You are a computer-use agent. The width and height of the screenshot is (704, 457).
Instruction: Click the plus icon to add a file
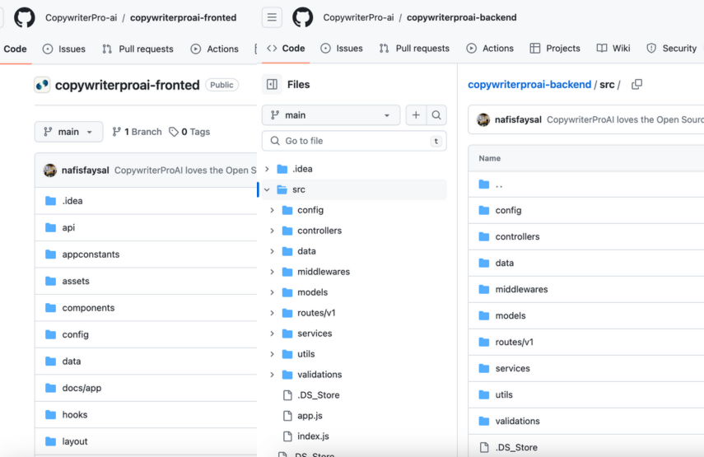[416, 115]
